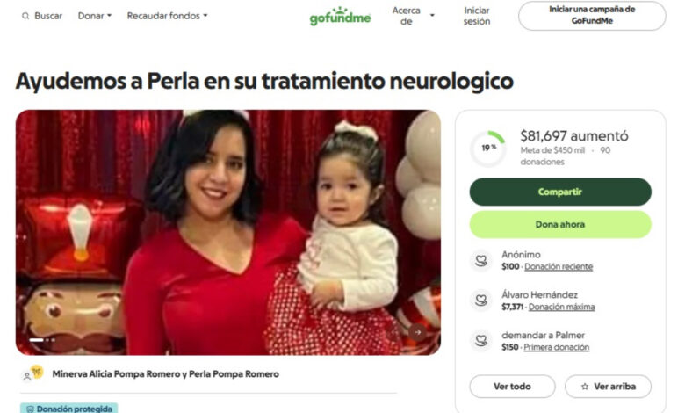Click donation icon next to Álvaro Hernández
The image size is (685, 413).
coord(481,301)
